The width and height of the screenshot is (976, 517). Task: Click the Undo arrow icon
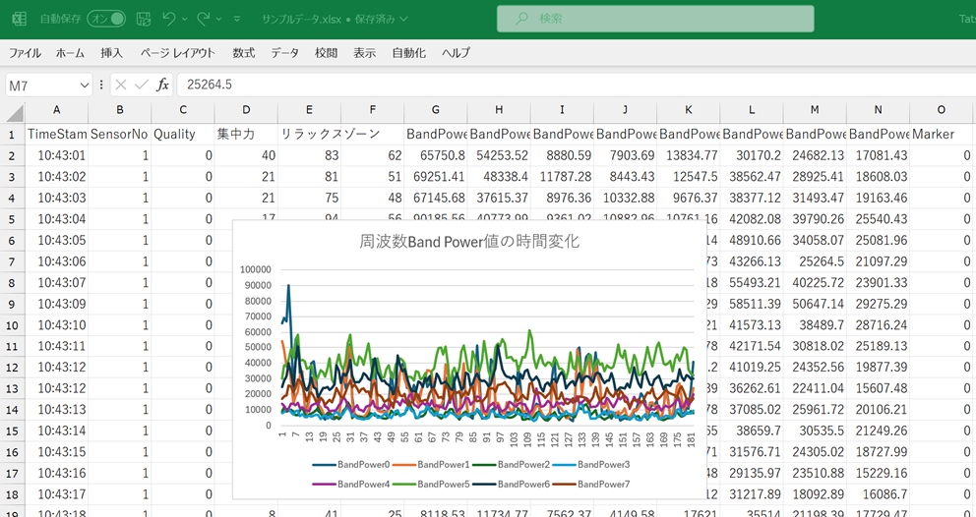click(x=168, y=19)
